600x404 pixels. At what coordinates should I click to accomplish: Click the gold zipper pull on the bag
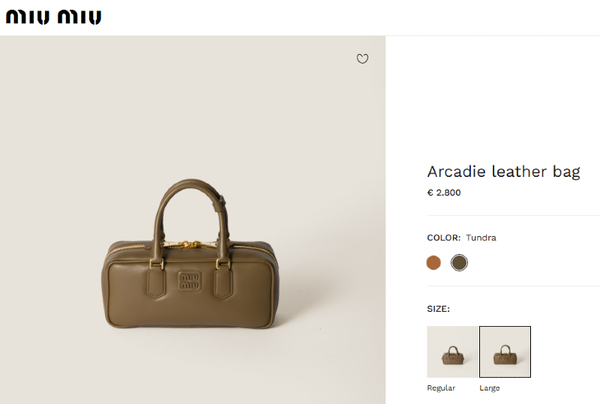click(x=190, y=244)
